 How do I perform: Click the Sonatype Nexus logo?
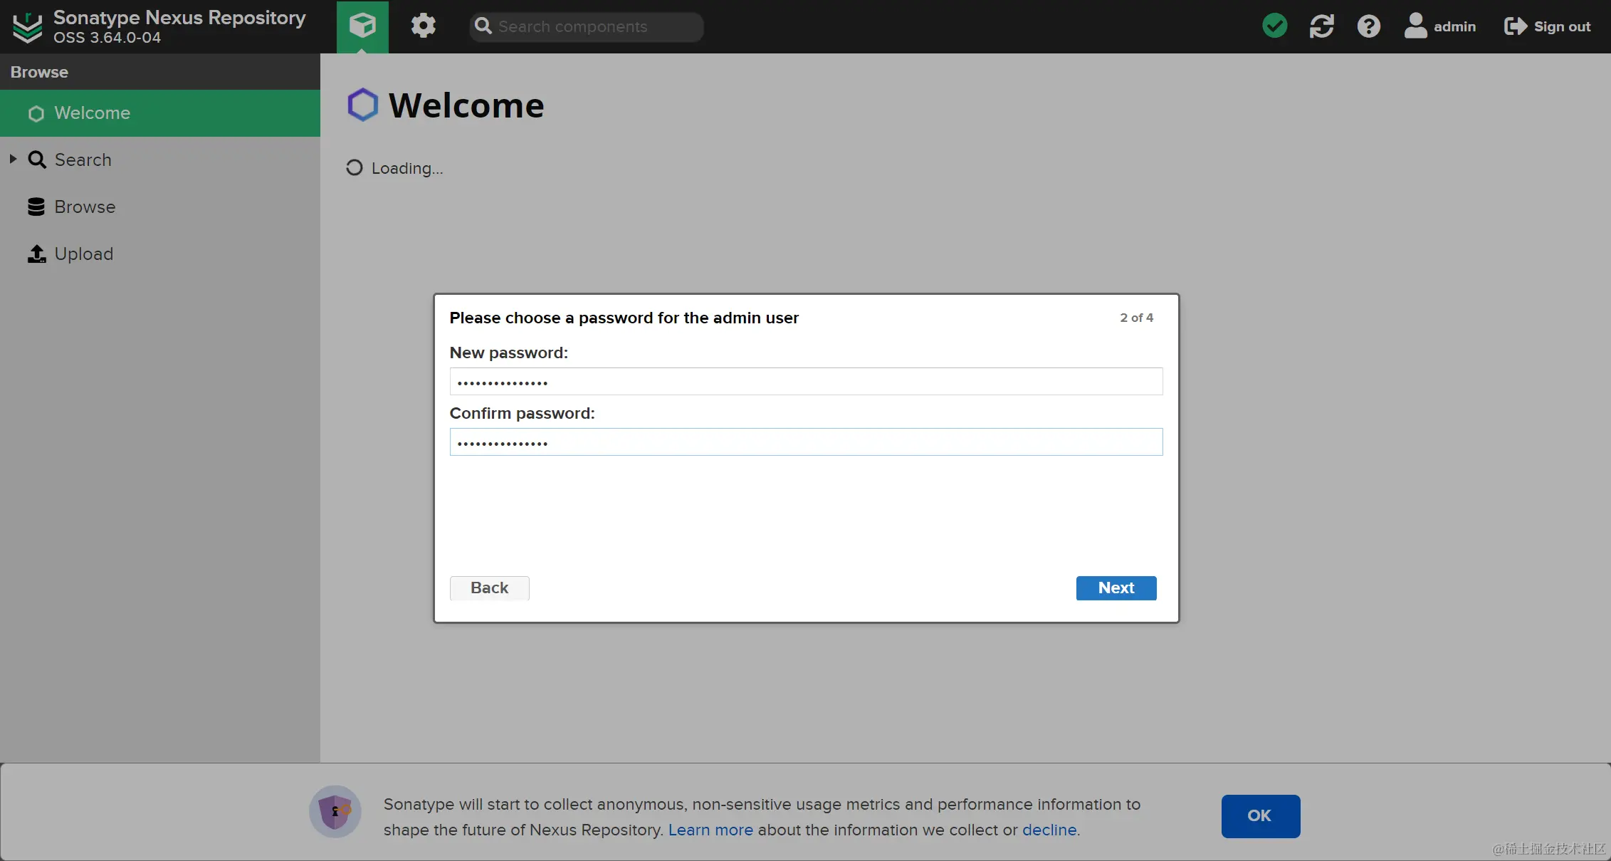(28, 27)
